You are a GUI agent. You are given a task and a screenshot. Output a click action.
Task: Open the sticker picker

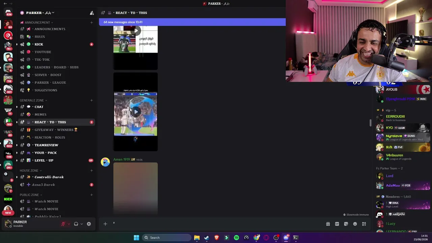click(346, 224)
